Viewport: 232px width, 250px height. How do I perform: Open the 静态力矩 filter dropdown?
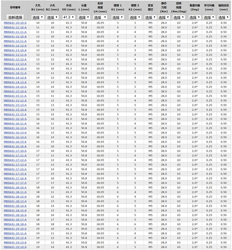[164, 17]
